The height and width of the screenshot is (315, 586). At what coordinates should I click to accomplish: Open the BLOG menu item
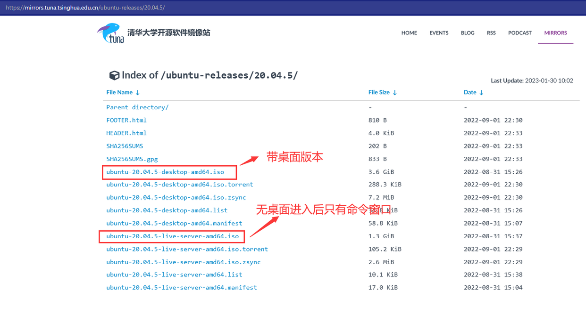(468, 33)
